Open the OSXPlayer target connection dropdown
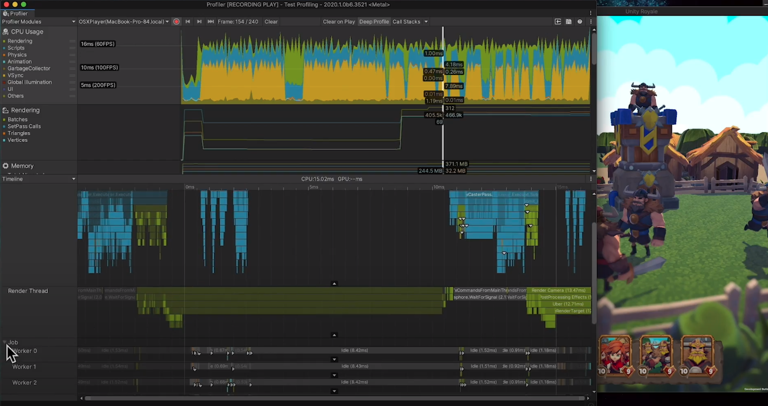This screenshot has height=406, width=768. click(x=123, y=22)
